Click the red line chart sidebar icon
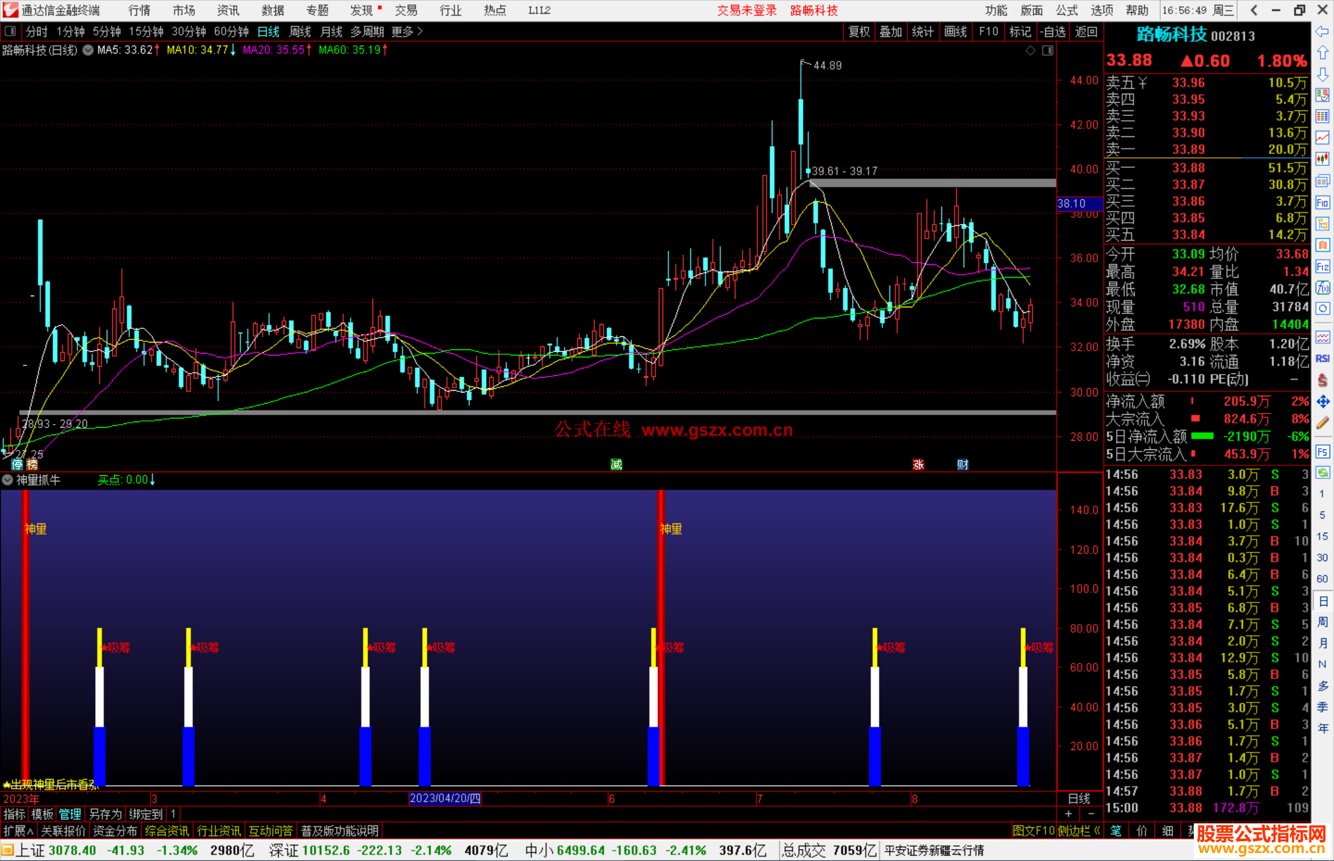1334x861 pixels. 1322,137
